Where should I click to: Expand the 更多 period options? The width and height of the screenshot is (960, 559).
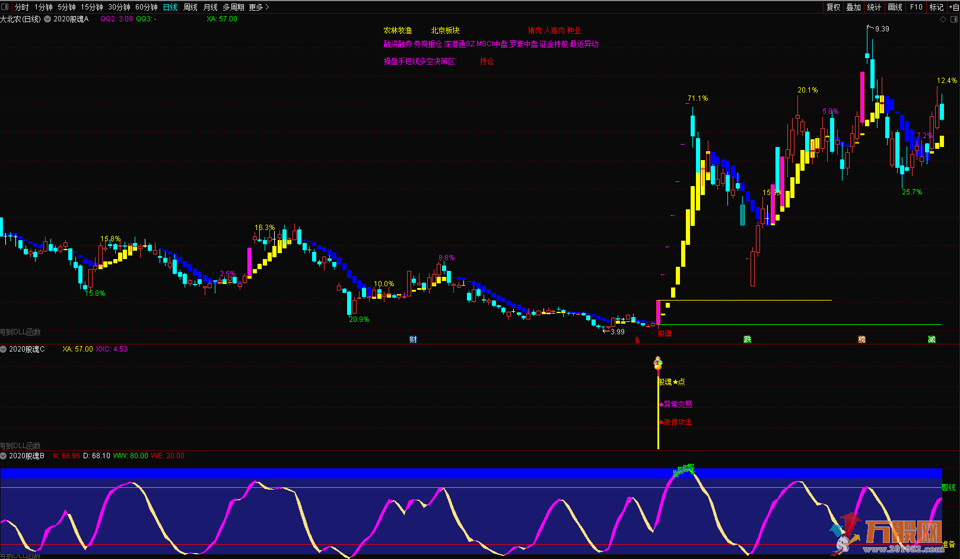tap(259, 7)
